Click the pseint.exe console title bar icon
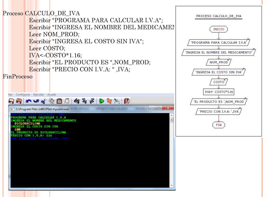The image size is (263, 197). pos(12,109)
